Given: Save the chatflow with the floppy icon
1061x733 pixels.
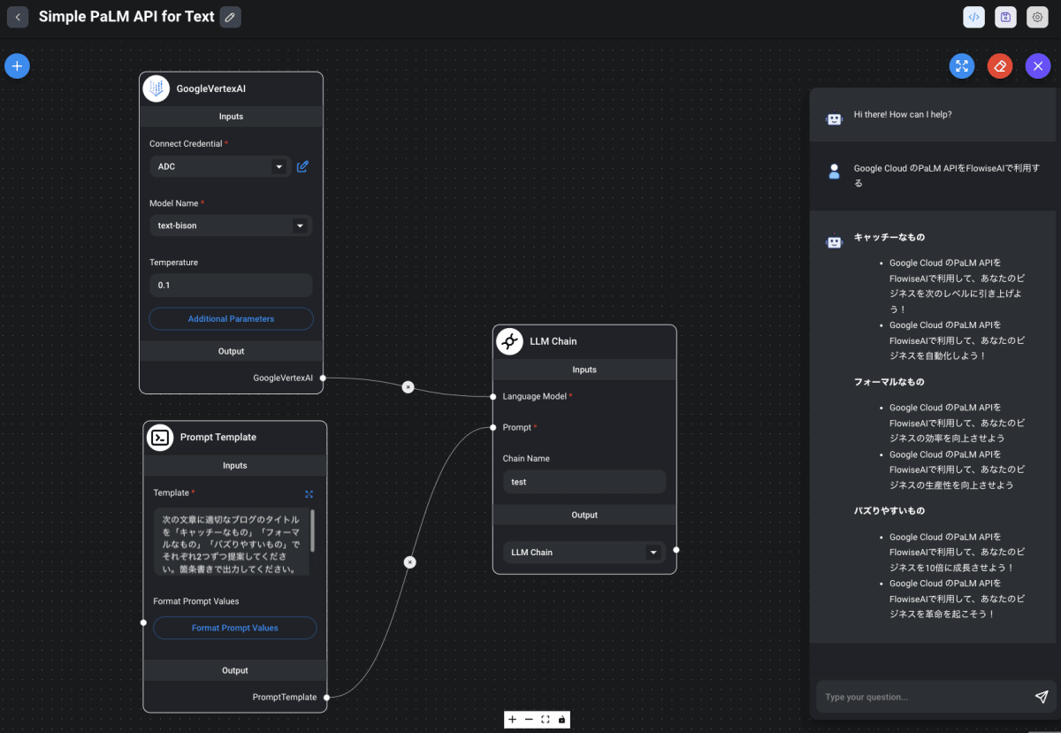Looking at the screenshot, I should (1005, 17).
